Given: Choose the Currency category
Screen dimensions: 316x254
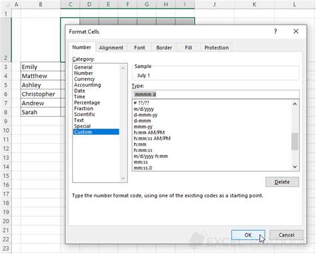Looking at the screenshot, I should pyautogui.click(x=85, y=79).
